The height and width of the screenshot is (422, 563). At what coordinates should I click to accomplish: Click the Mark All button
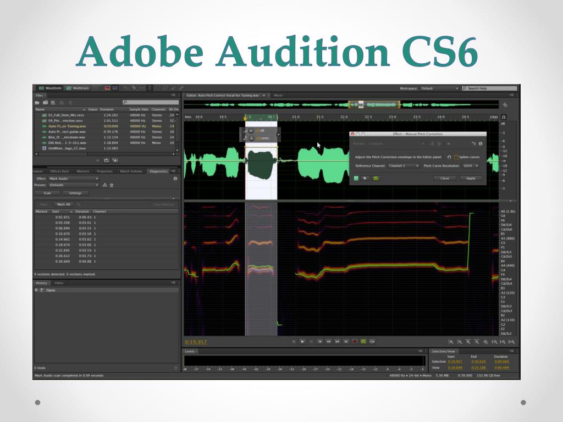64,204
